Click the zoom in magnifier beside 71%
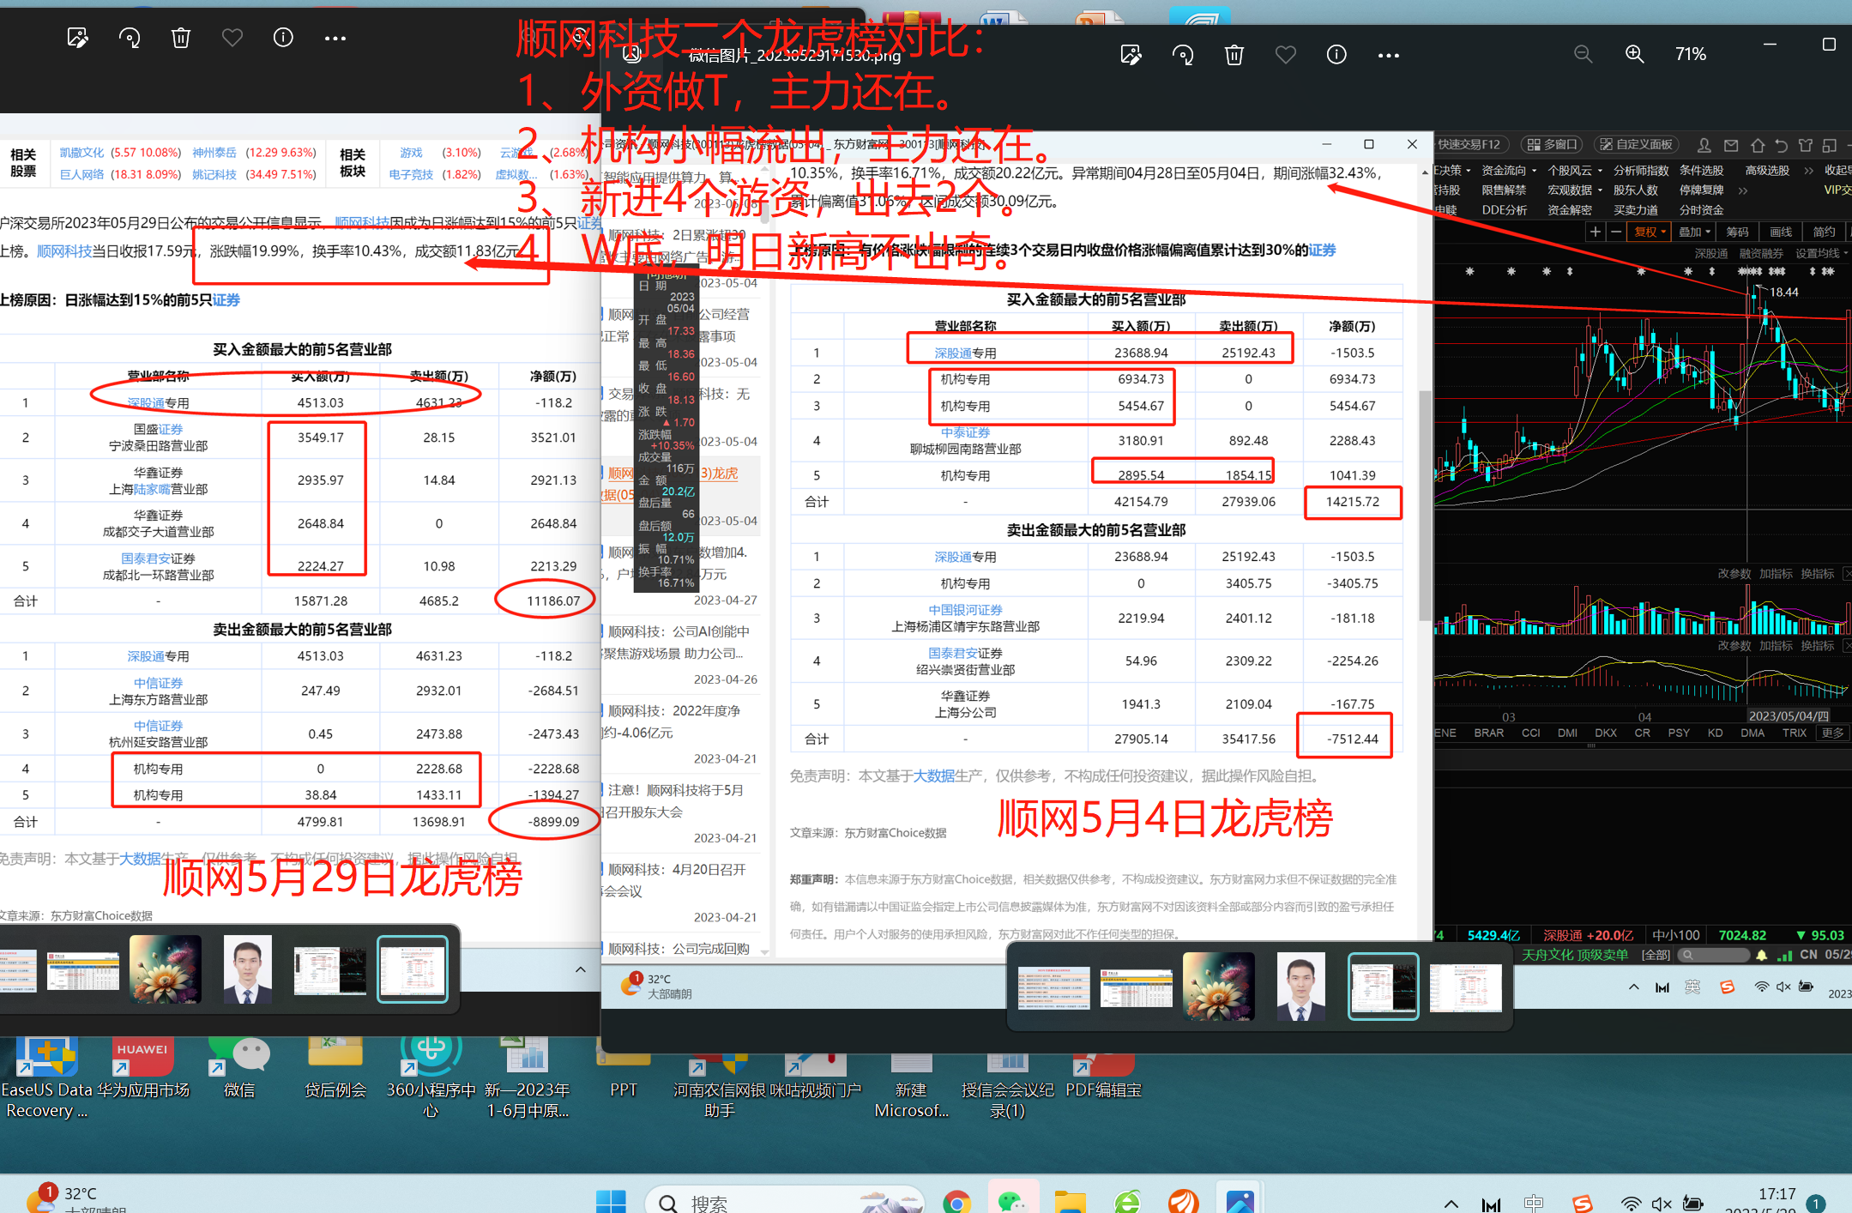This screenshot has height=1213, width=1852. [1635, 54]
